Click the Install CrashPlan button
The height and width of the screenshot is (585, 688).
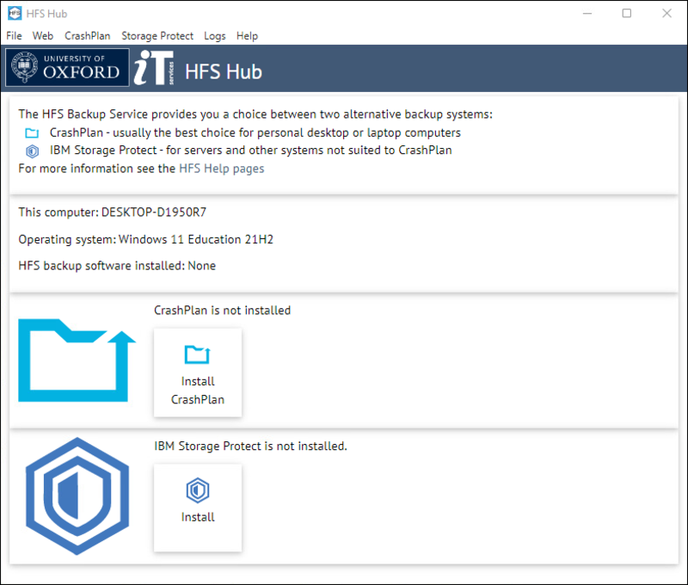pos(198,373)
